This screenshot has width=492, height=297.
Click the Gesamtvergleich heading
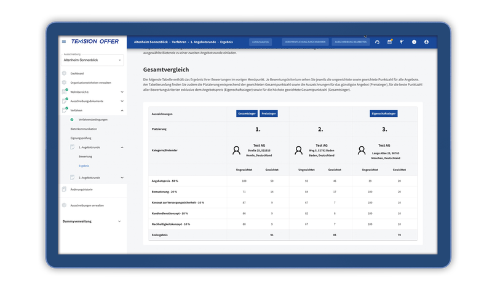coord(166,69)
